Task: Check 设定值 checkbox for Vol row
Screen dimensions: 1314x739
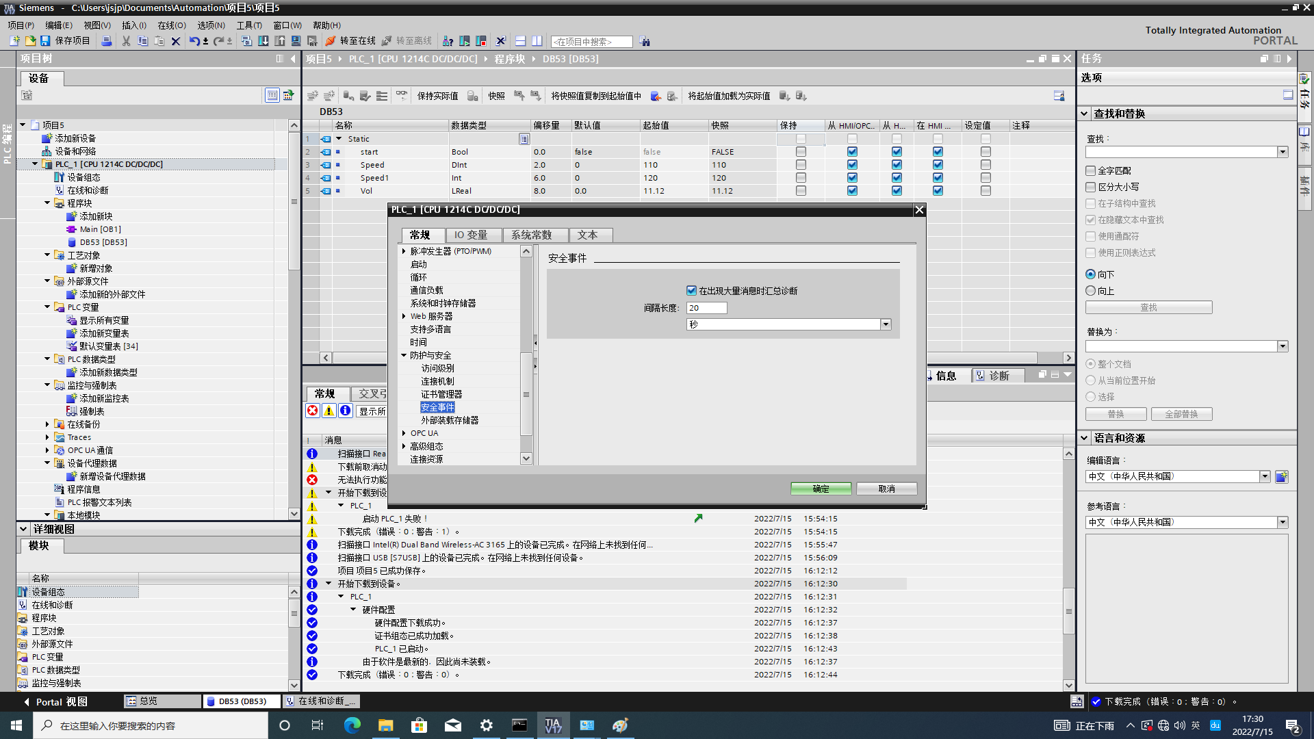Action: 985,191
